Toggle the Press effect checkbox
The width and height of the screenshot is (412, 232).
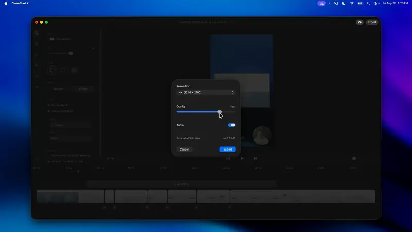(x=49, y=105)
